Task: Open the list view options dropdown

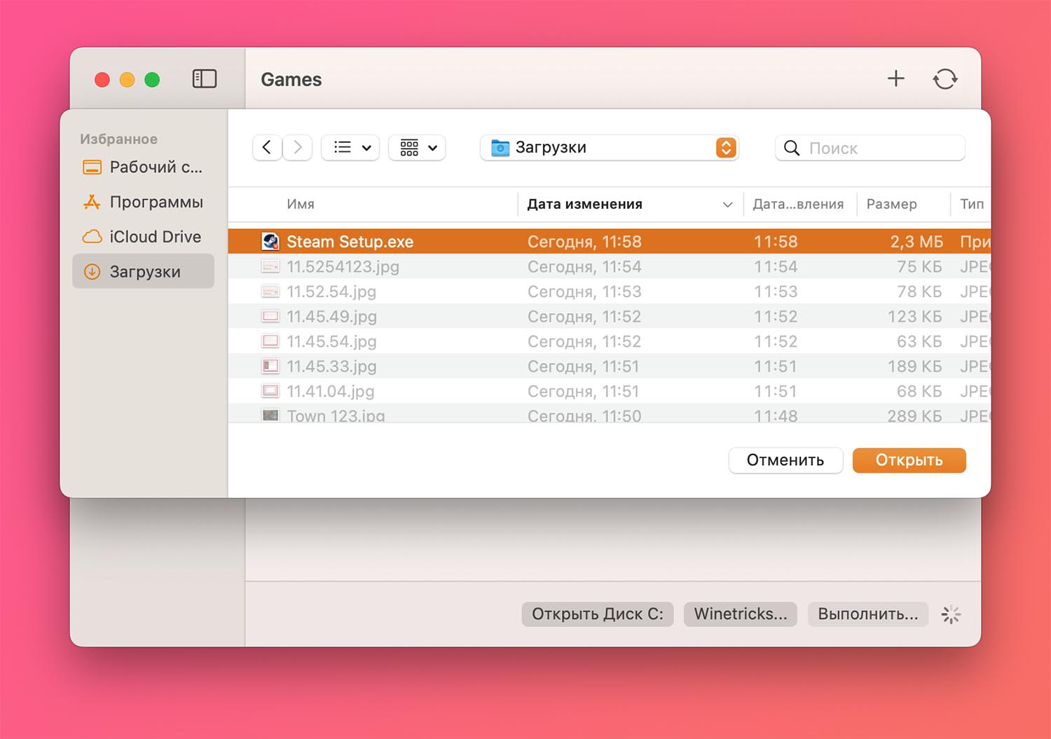Action: pos(350,147)
